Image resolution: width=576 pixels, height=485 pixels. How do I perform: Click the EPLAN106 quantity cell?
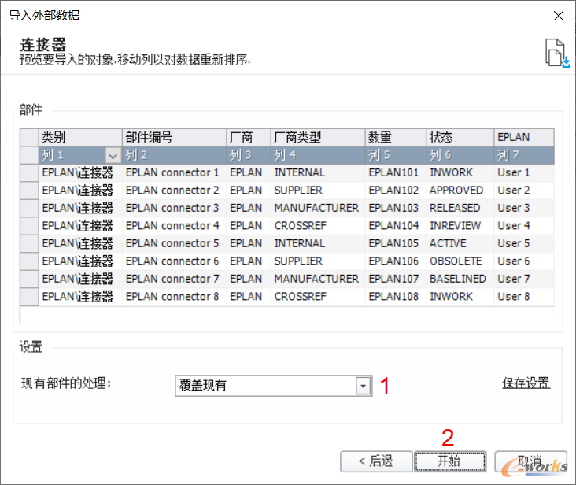(396, 261)
